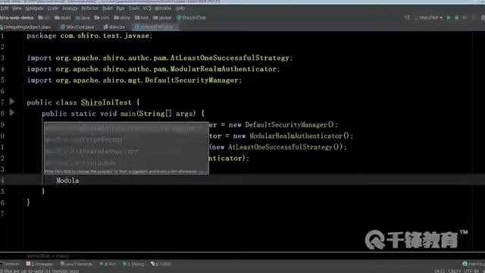Click the green Run button in toolbar
Screen dimensions: 485x273
point(449,17)
